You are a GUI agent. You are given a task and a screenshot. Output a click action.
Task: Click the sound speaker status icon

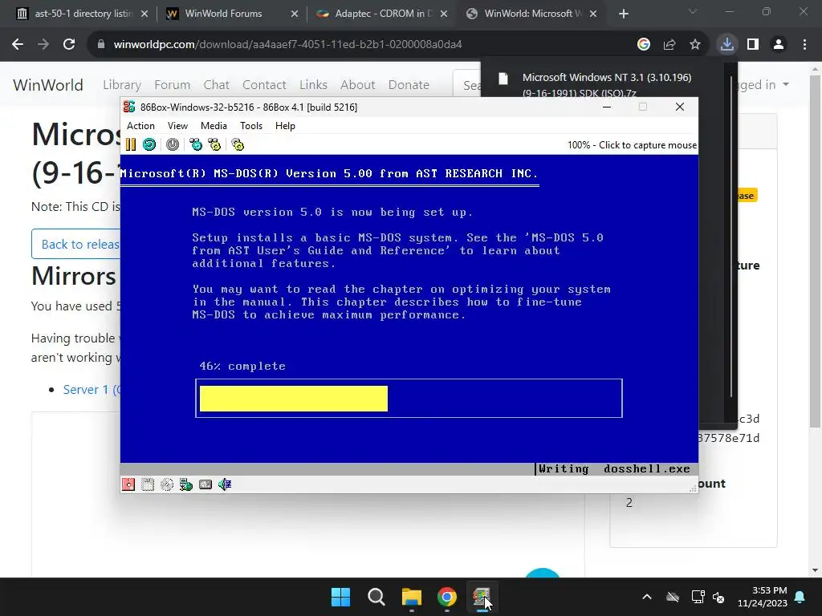pyautogui.click(x=225, y=484)
